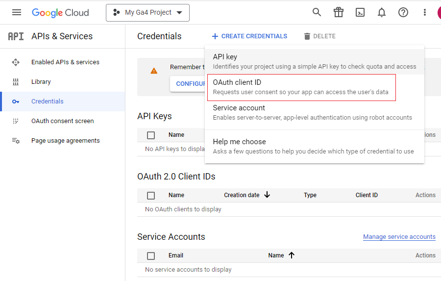Click the Email column header

(176, 255)
